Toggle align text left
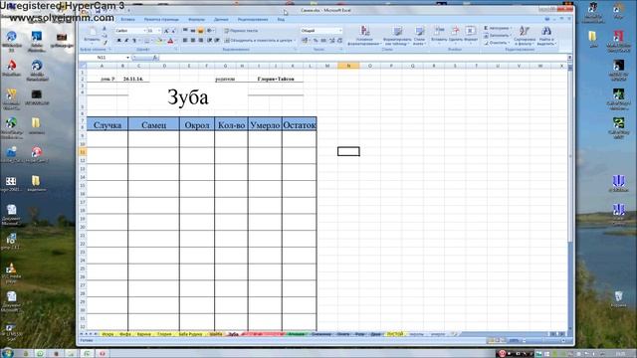 (x=185, y=41)
